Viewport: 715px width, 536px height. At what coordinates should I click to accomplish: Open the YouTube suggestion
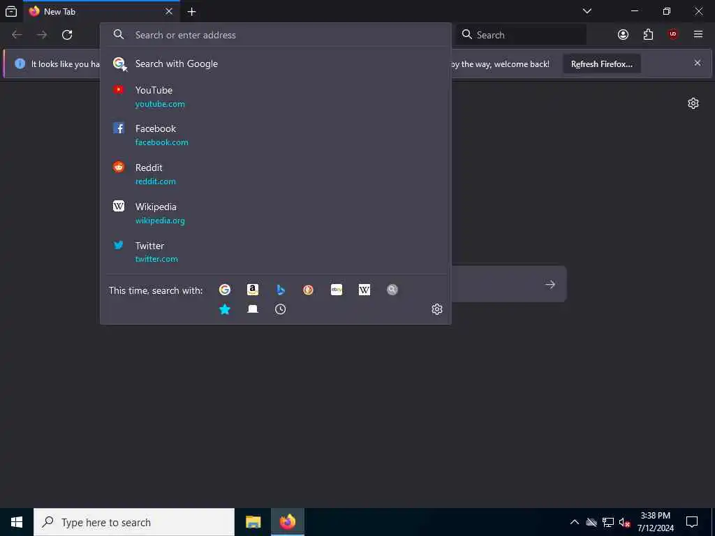(275, 96)
